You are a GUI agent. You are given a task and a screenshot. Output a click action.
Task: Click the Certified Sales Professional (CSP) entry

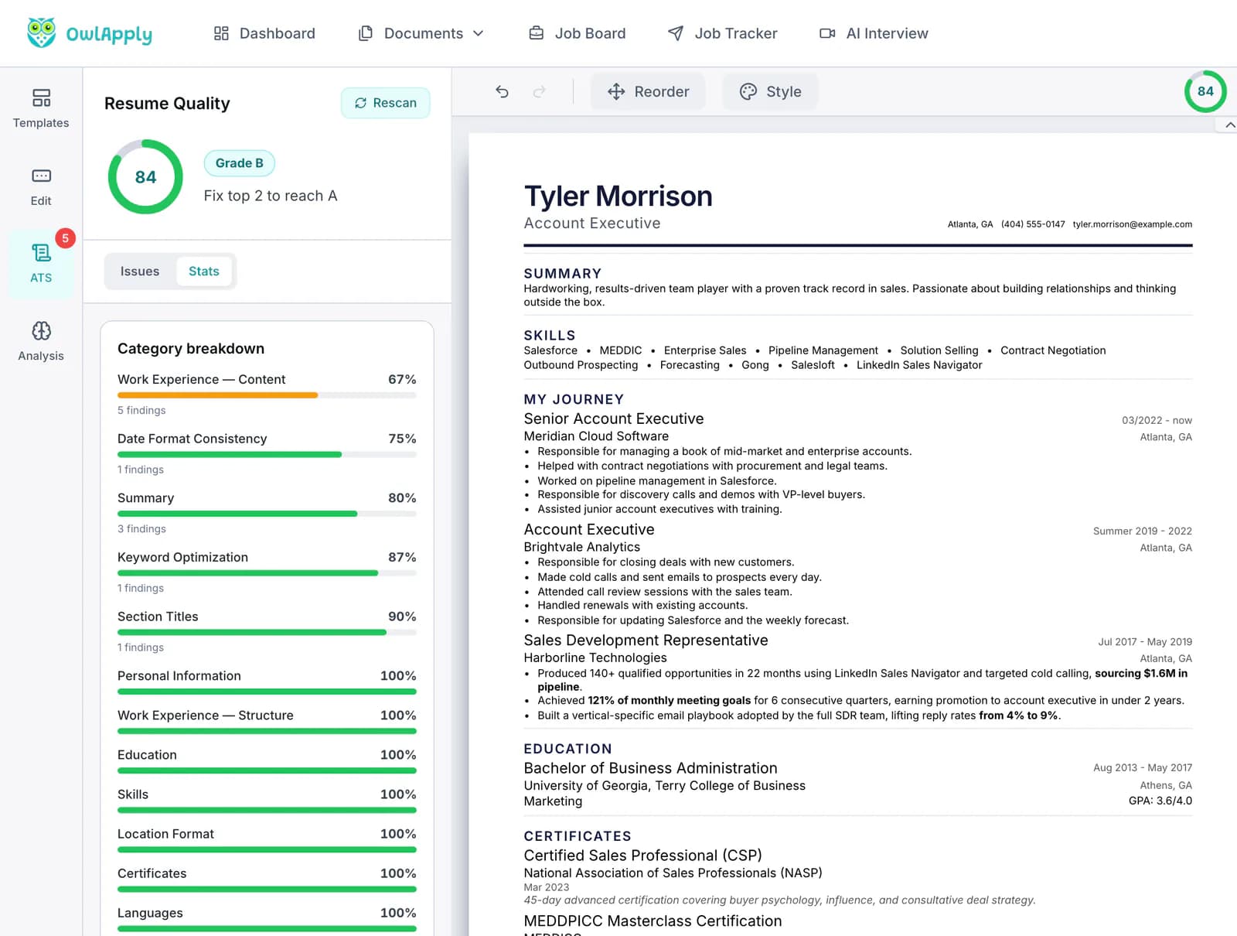coord(642,856)
